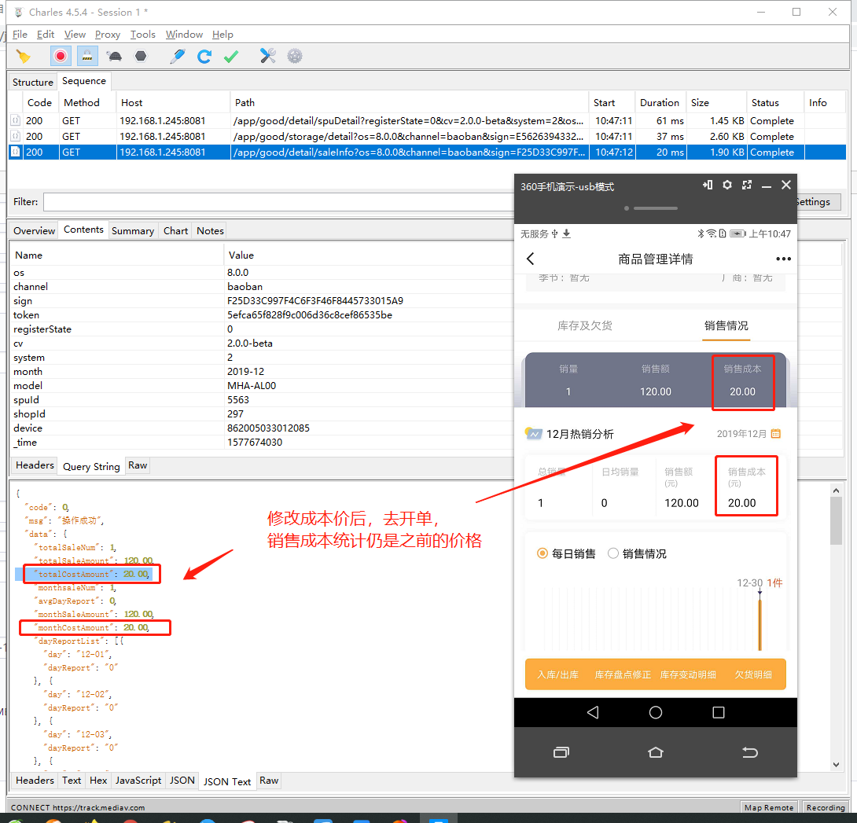Open the View menu
The image size is (857, 823).
pos(75,34)
